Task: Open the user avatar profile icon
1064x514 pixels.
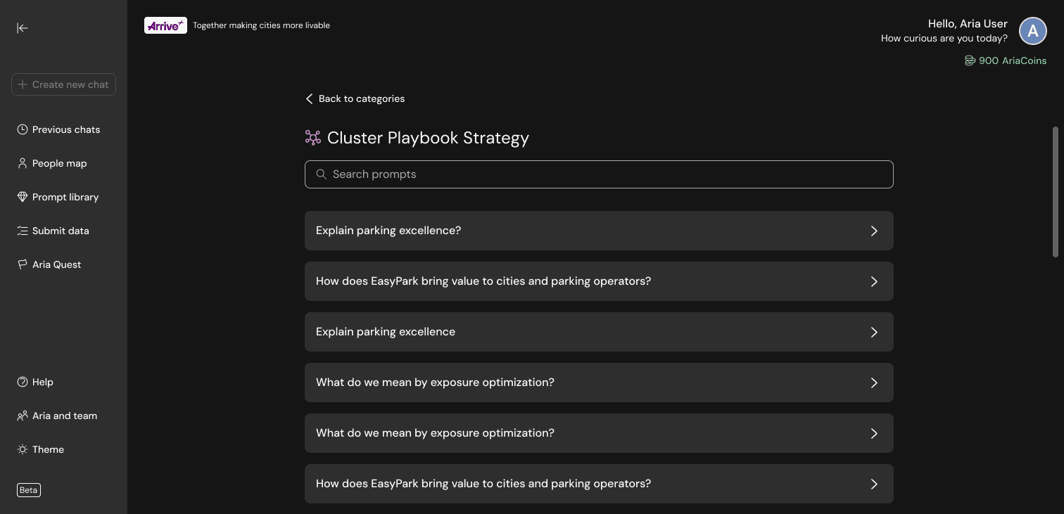Action: pyautogui.click(x=1033, y=31)
